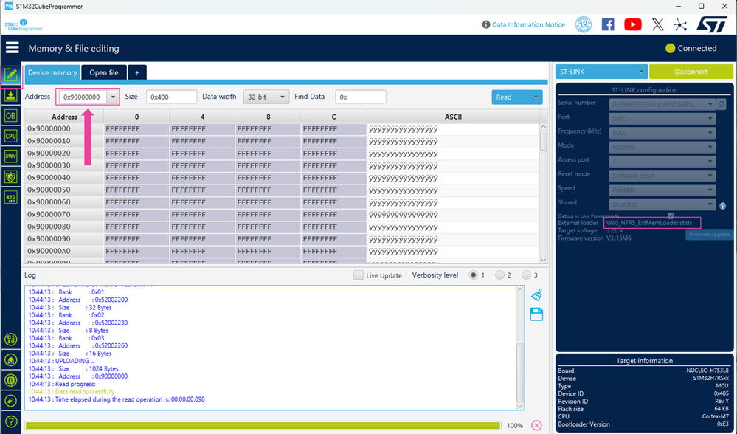Click the Address 0x90000000 input field
Screen dimensions: 737x434
[x=82, y=97]
